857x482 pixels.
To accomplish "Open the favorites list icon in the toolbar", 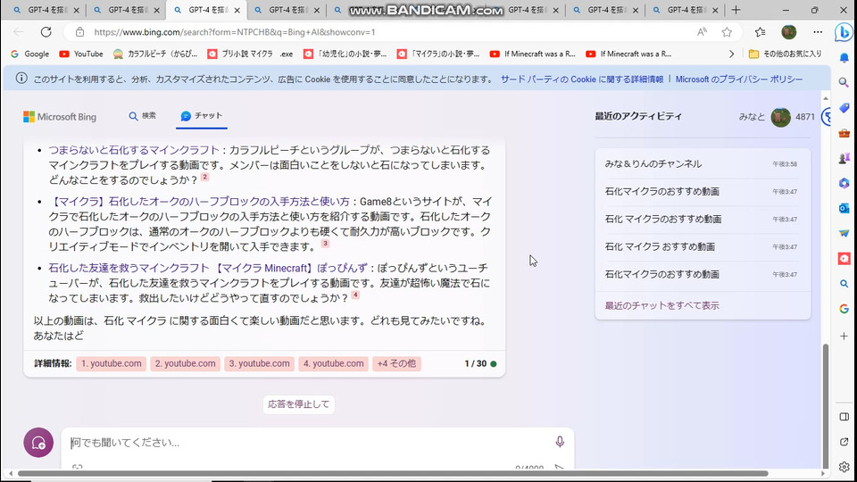I will (x=761, y=32).
